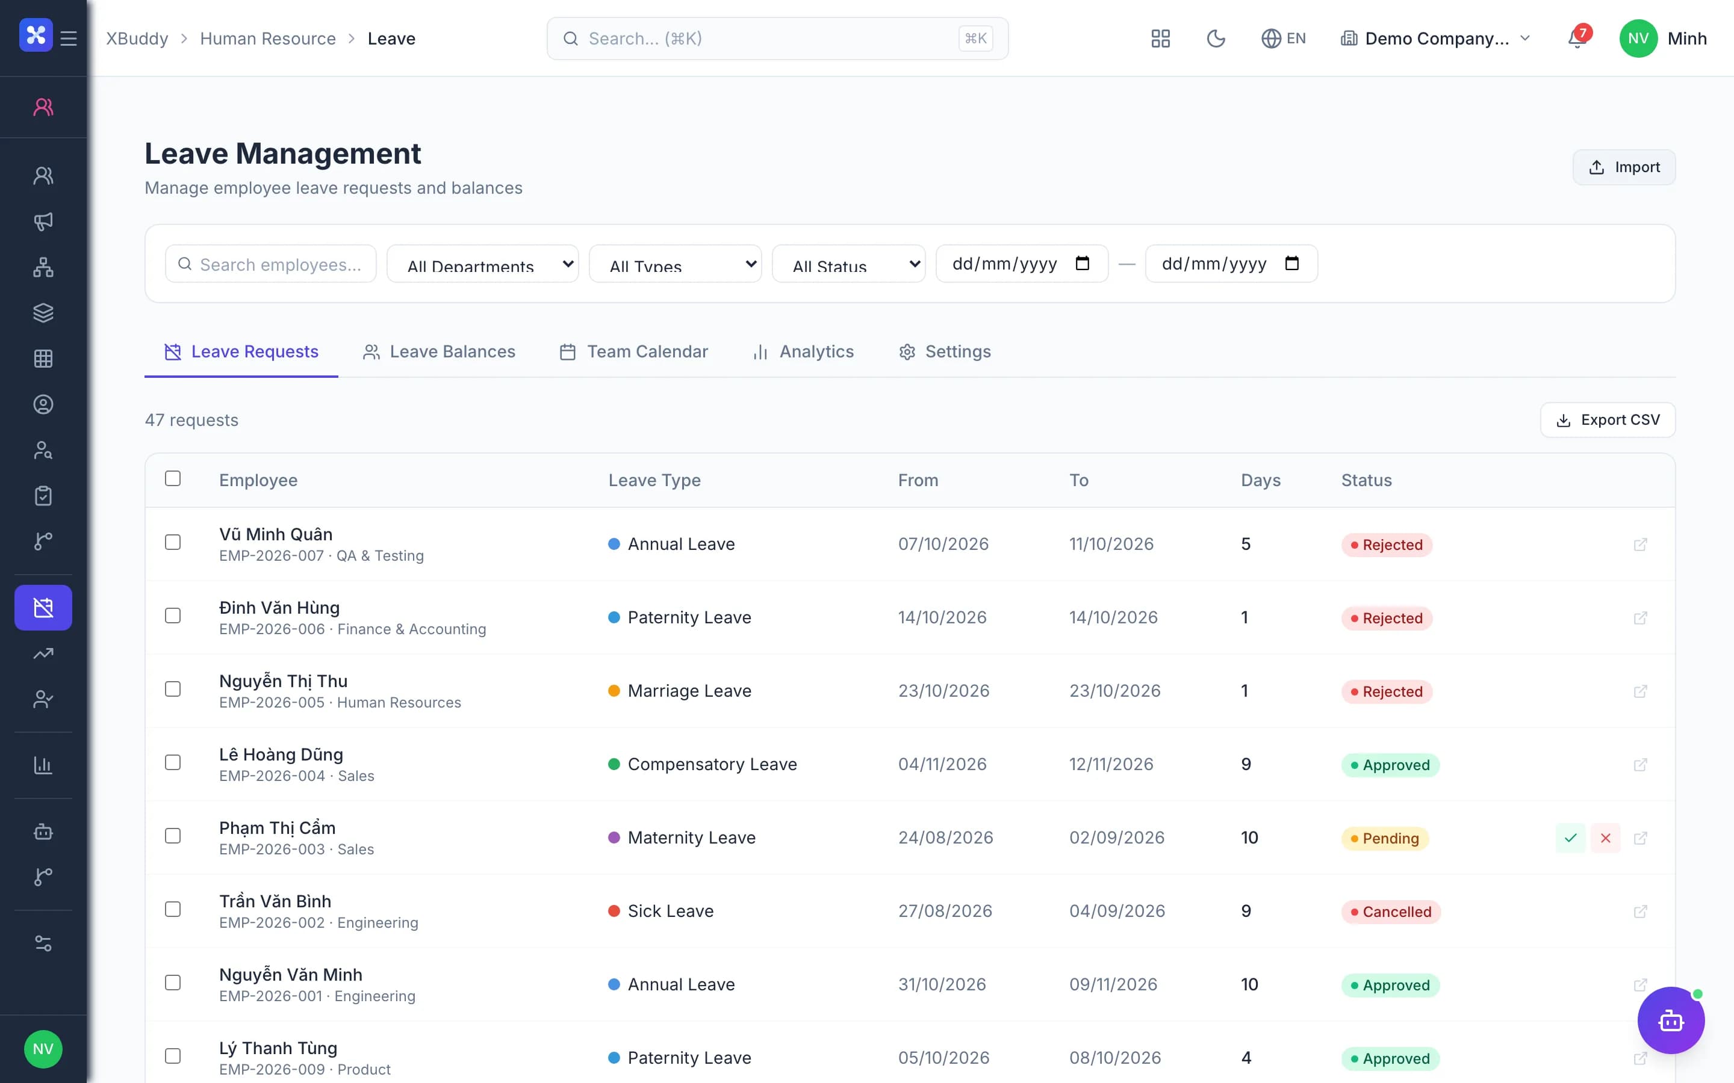This screenshot has height=1083, width=1734.
Task: Open the pink Human Resource module icon
Action: pos(43,106)
